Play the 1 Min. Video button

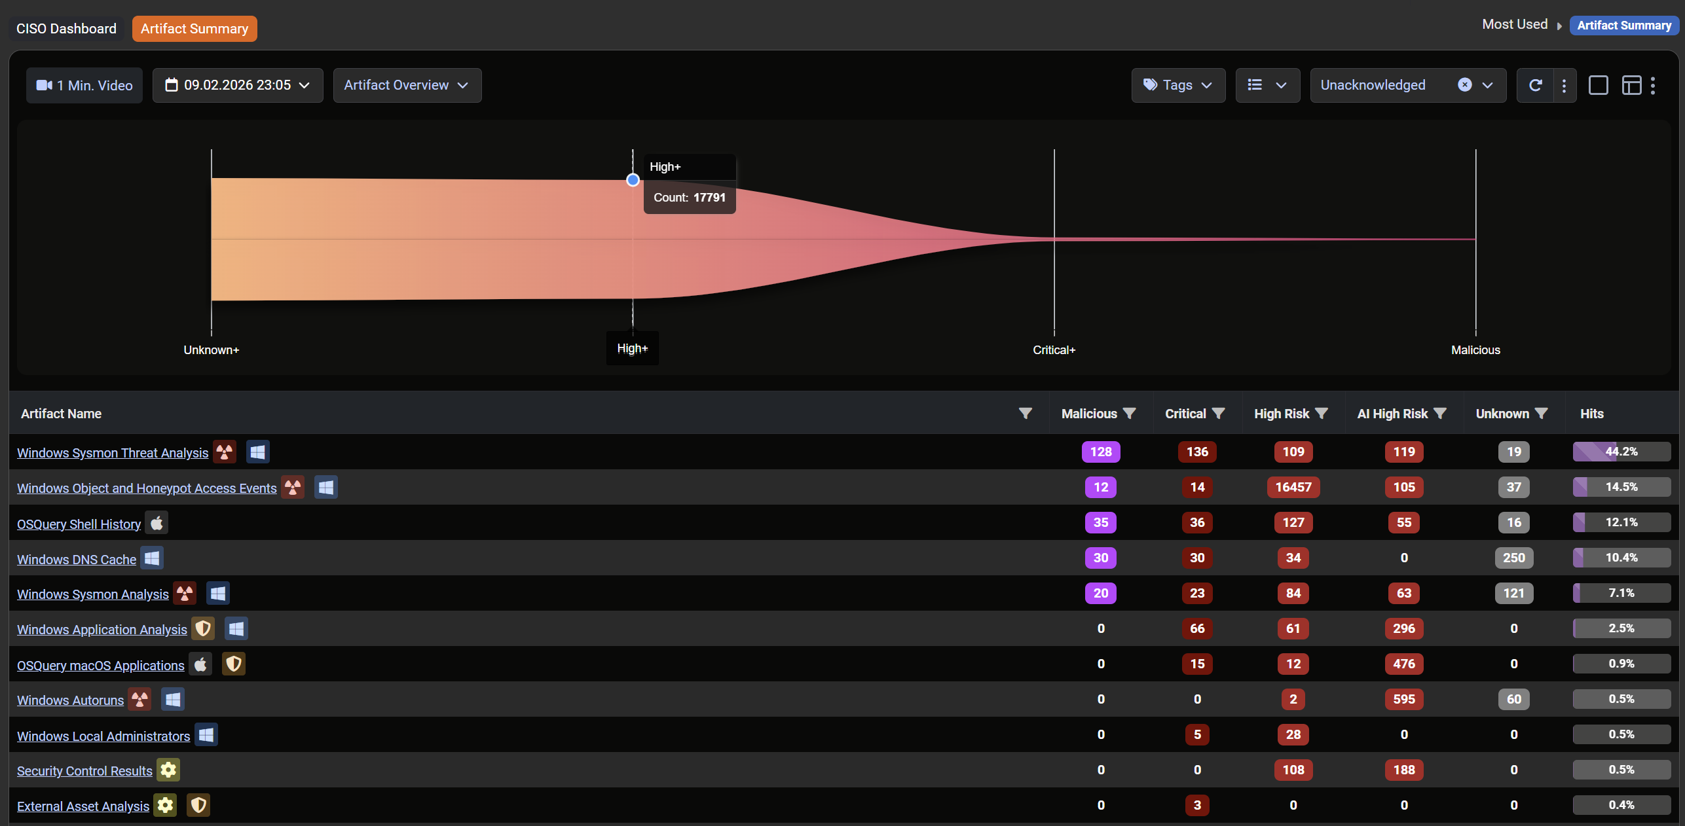(84, 85)
